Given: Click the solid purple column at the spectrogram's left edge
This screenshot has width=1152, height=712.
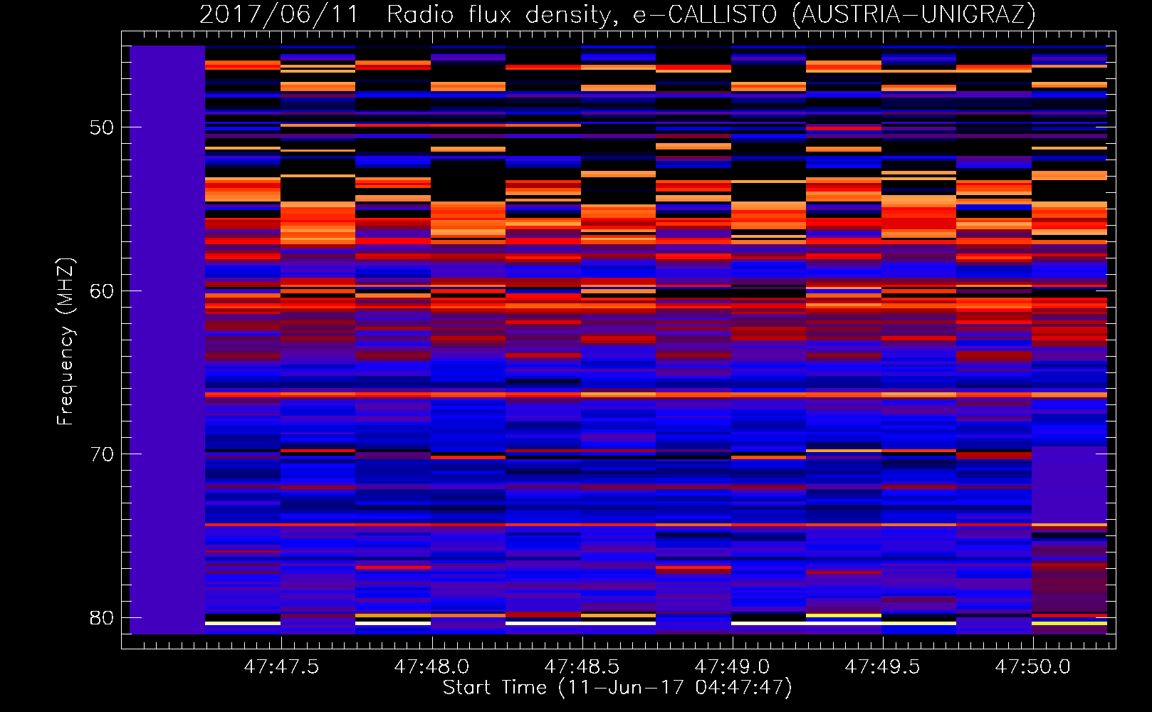Looking at the screenshot, I should 167,340.
